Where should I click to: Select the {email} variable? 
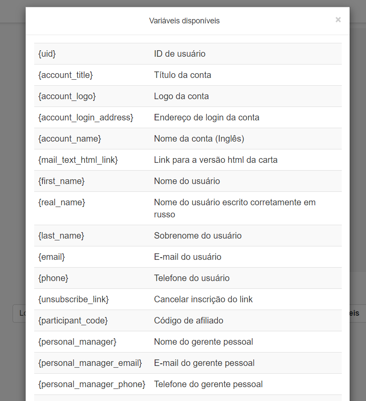point(52,257)
